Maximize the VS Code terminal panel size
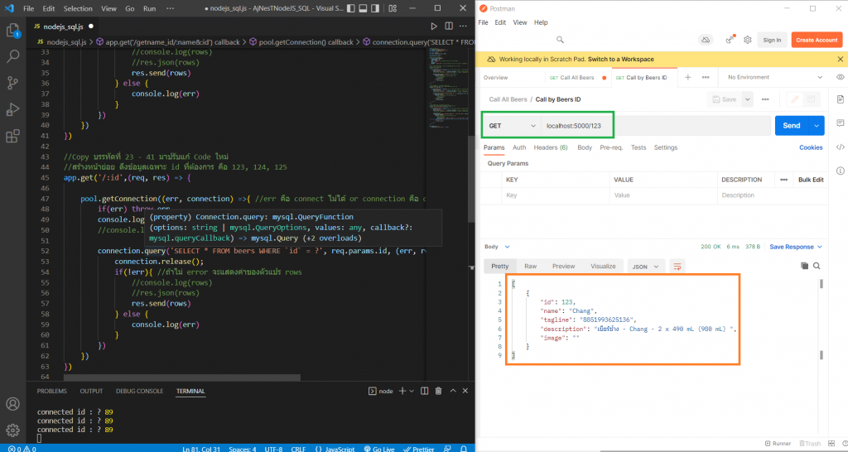Image resolution: width=848 pixels, height=452 pixels. click(x=453, y=391)
